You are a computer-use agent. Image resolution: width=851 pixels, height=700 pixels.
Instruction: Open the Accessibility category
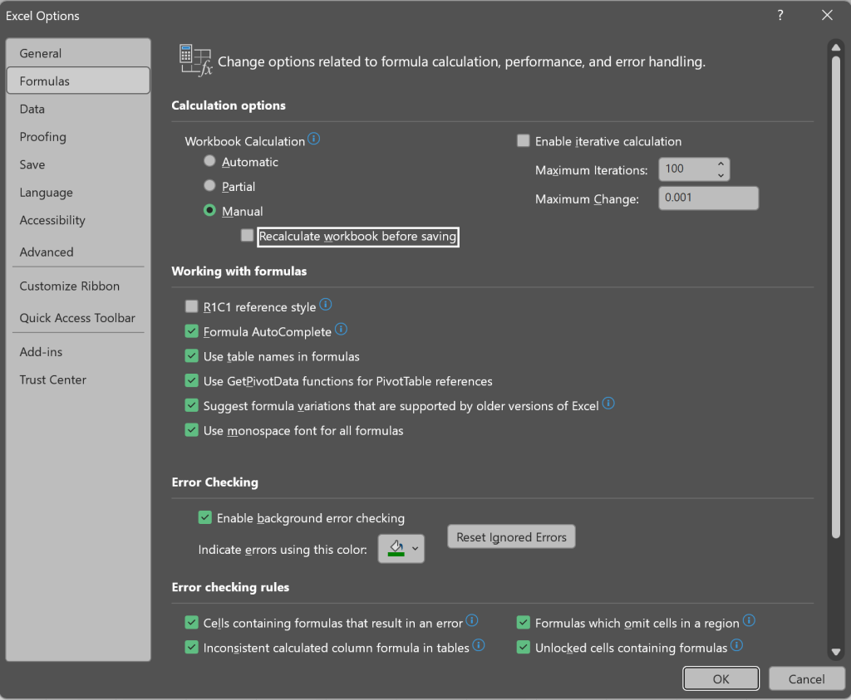[x=78, y=220]
